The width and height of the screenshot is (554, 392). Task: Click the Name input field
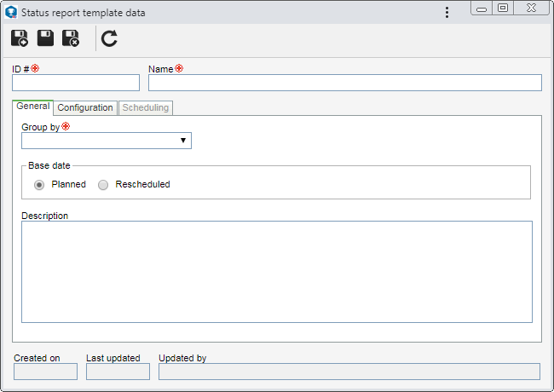(x=345, y=83)
